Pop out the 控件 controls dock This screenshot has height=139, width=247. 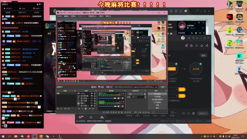click(x=166, y=91)
